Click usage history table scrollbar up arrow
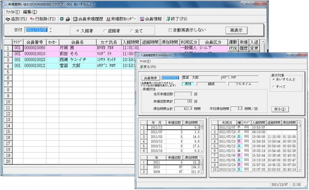This screenshot has height=190, width=309. tap(299, 122)
